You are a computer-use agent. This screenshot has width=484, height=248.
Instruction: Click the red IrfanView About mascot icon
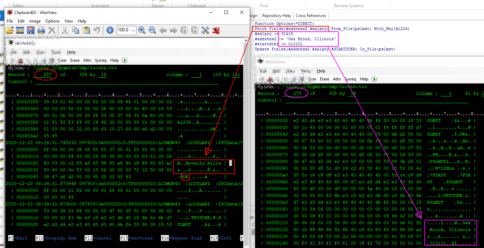pyautogui.click(x=216, y=30)
